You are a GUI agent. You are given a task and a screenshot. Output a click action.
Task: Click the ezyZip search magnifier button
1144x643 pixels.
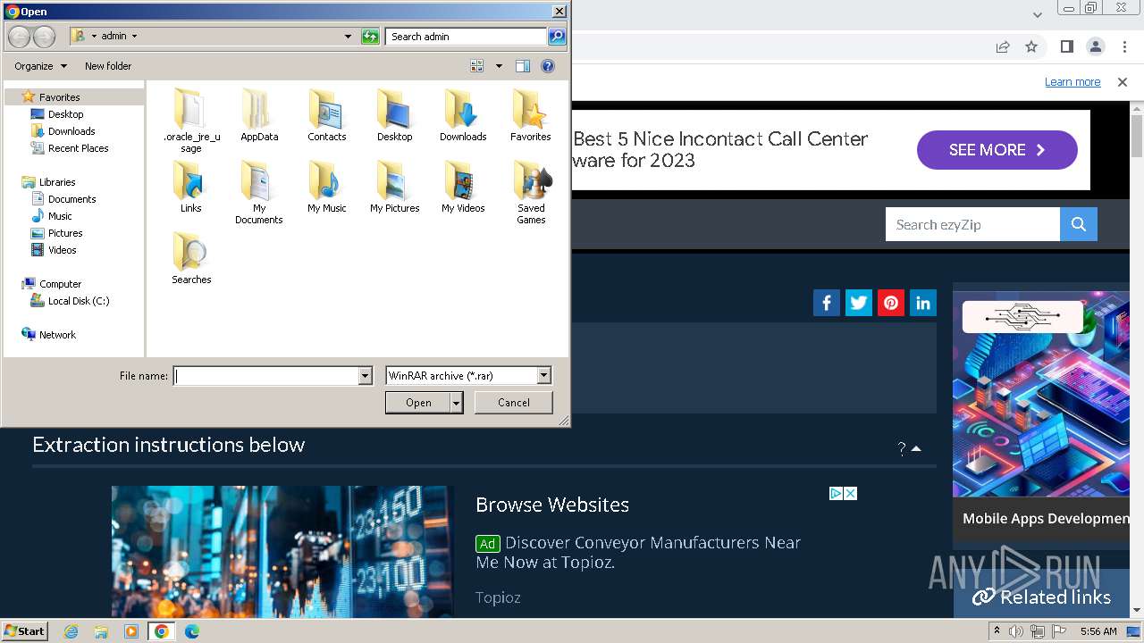click(1079, 224)
